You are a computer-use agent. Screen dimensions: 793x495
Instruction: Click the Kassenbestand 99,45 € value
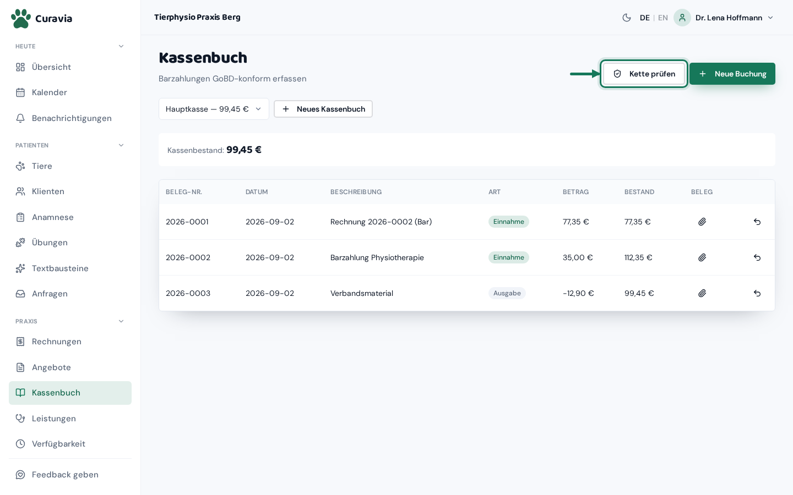coord(244,150)
